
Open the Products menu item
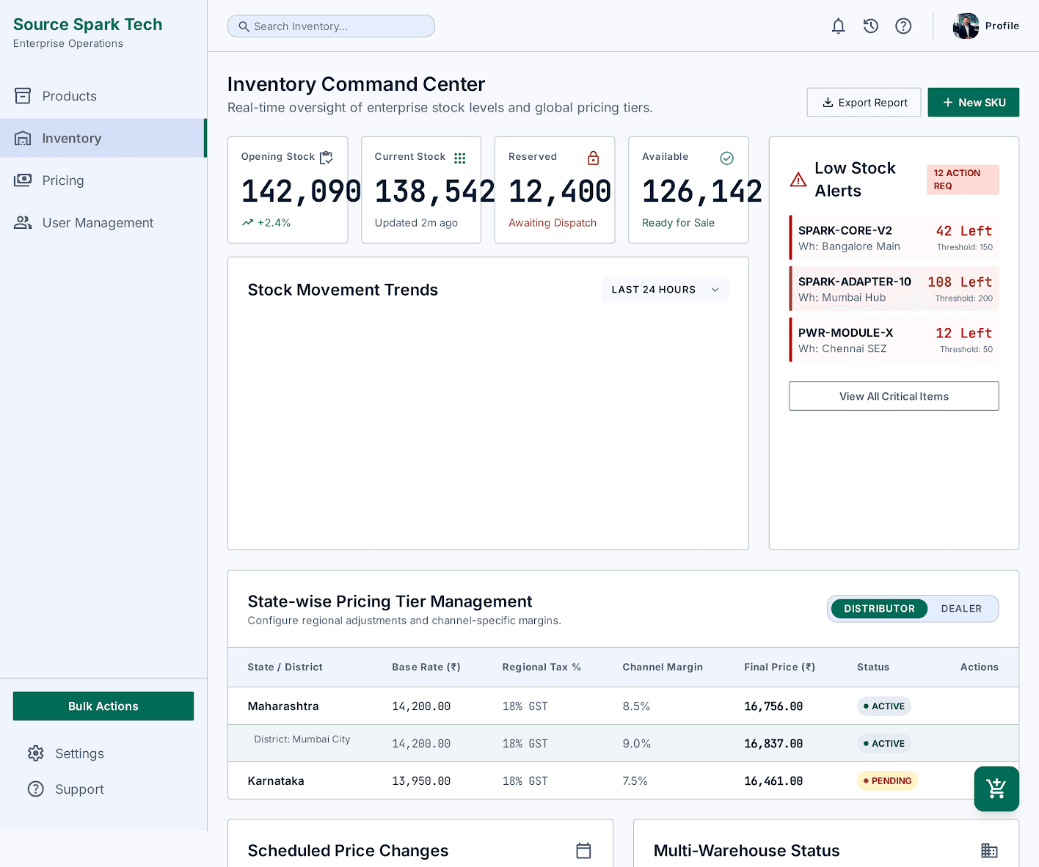103,96
